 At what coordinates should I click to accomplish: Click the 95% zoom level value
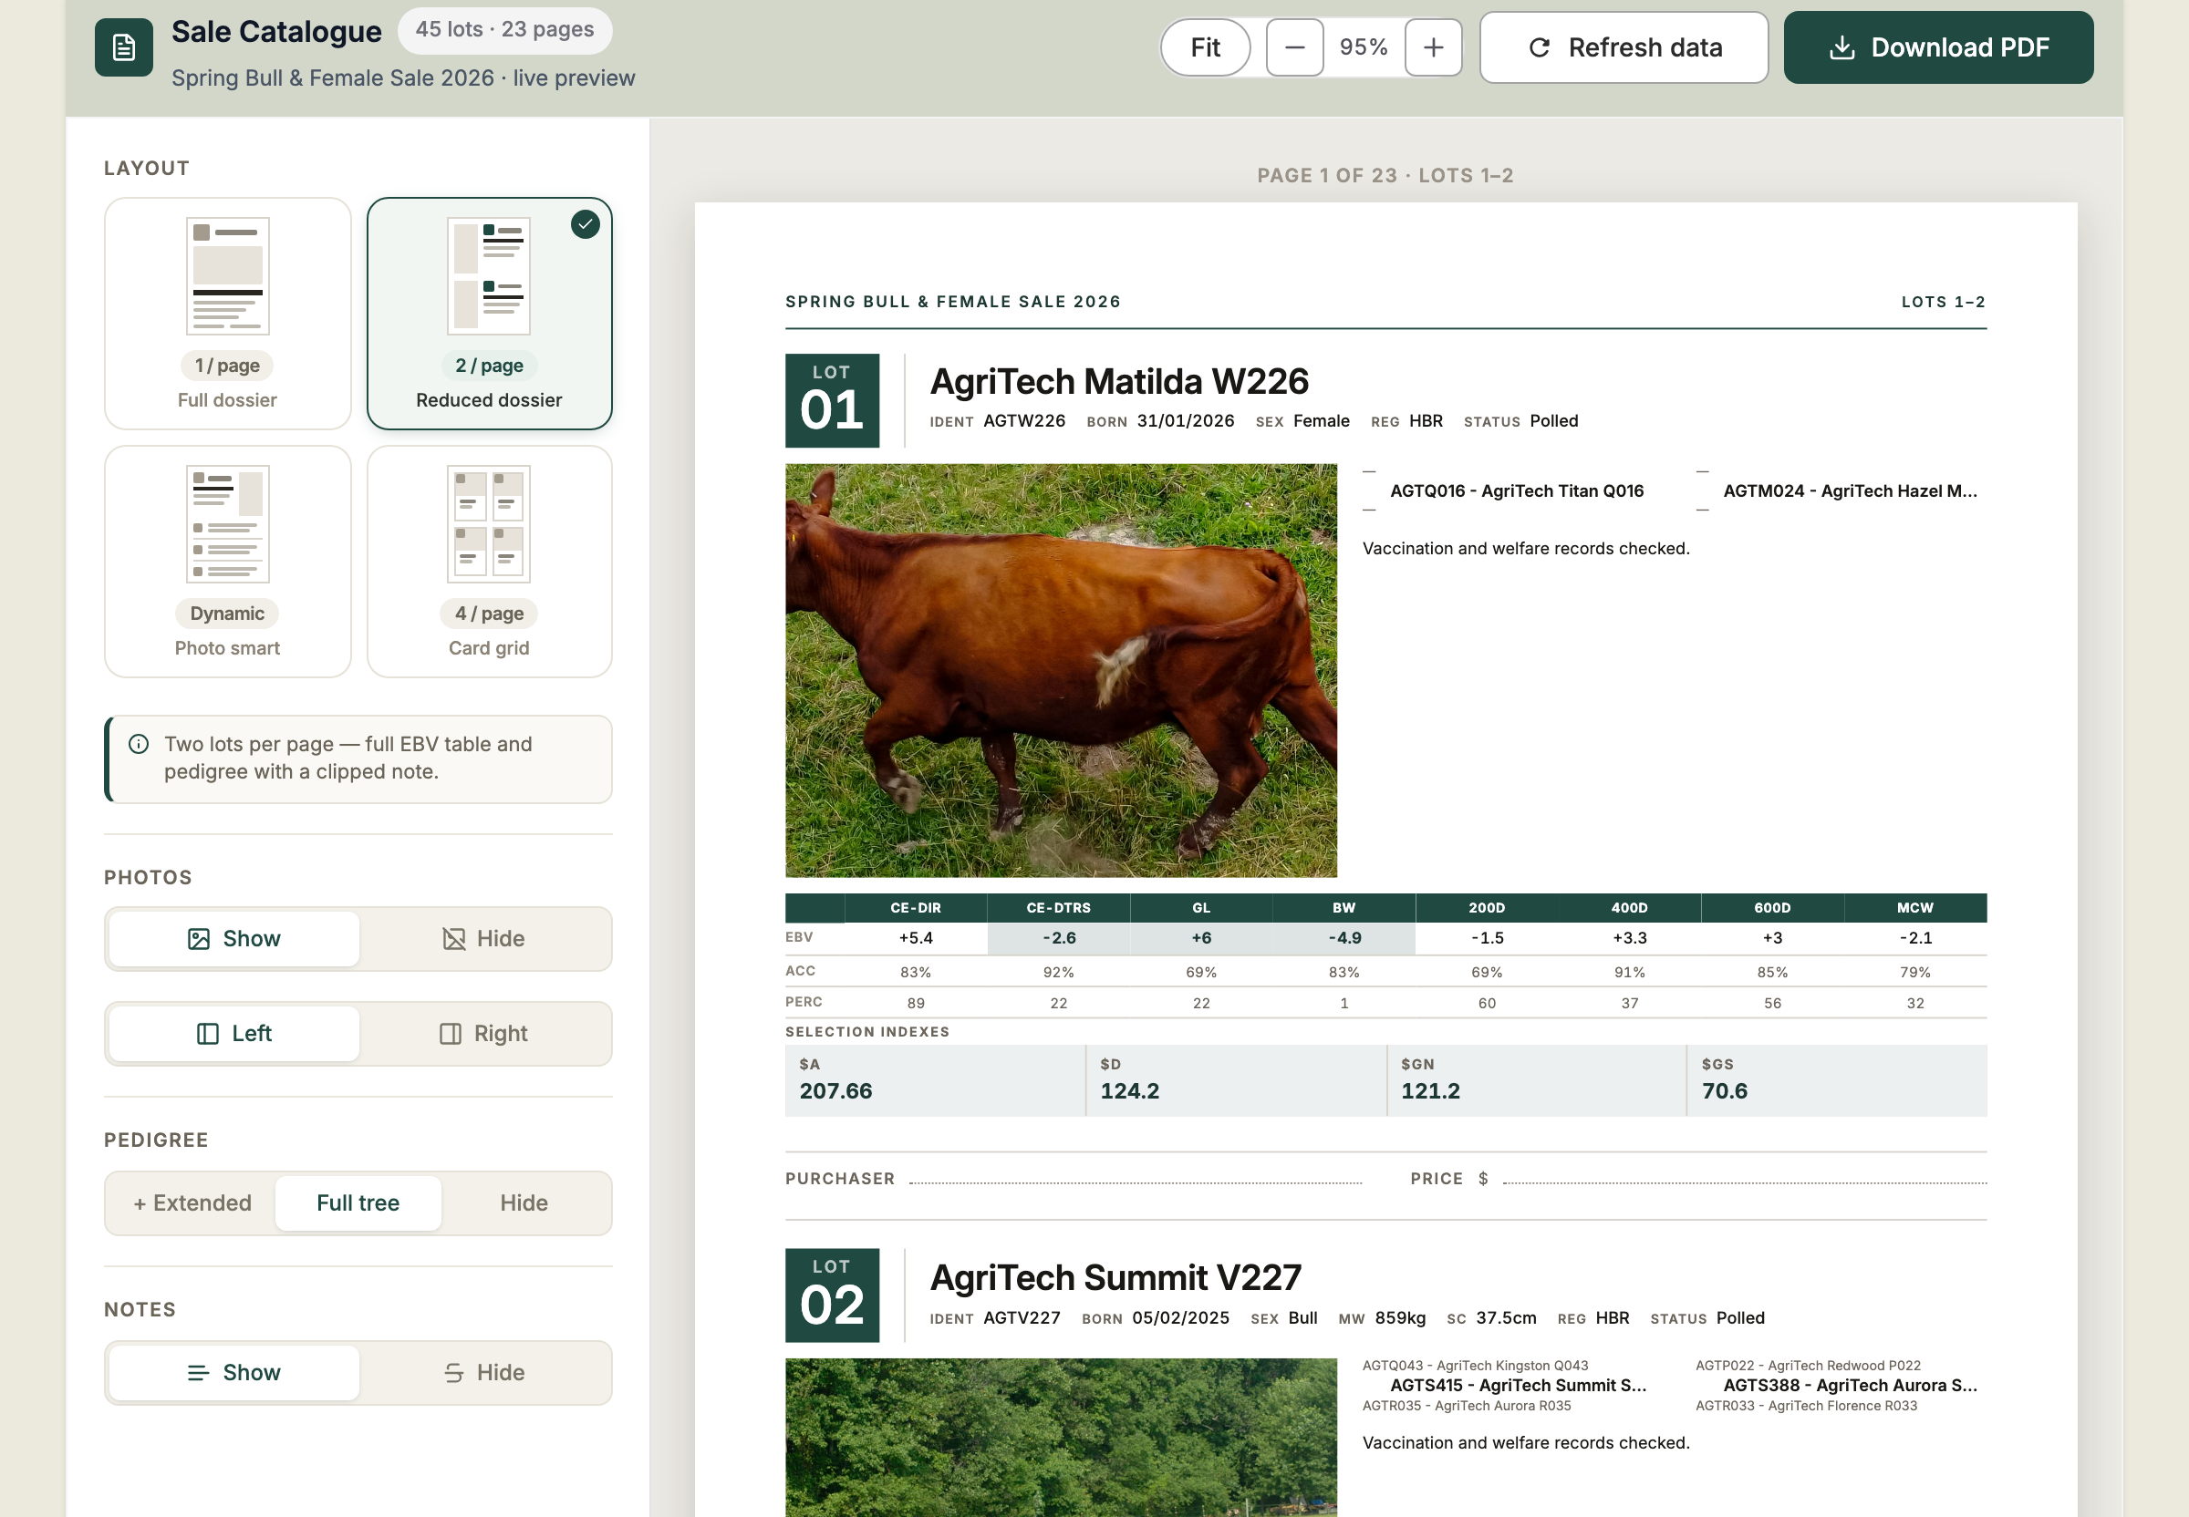[1364, 47]
